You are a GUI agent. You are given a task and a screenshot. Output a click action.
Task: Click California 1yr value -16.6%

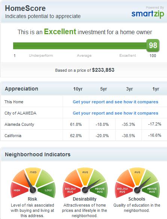pyautogui.click(x=155, y=135)
